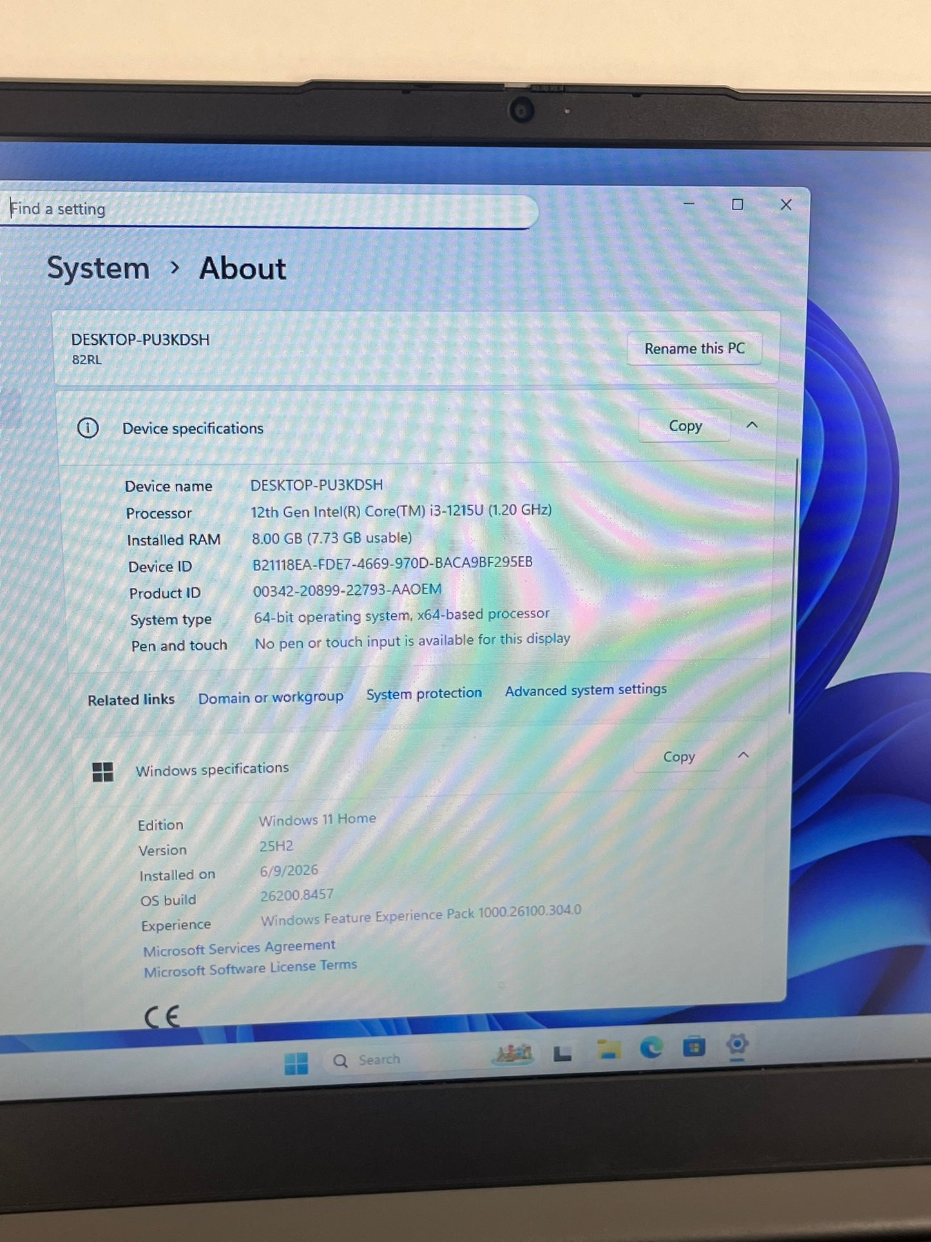
Task: Click the Windows specifications heading
Action: pyautogui.click(x=212, y=769)
